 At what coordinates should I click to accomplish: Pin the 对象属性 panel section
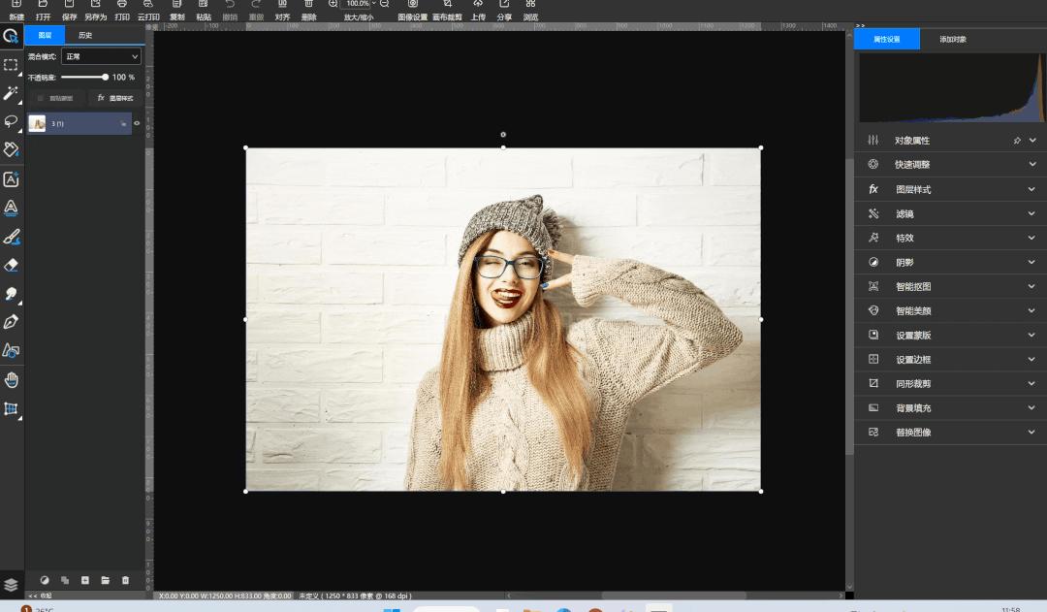coord(1016,141)
